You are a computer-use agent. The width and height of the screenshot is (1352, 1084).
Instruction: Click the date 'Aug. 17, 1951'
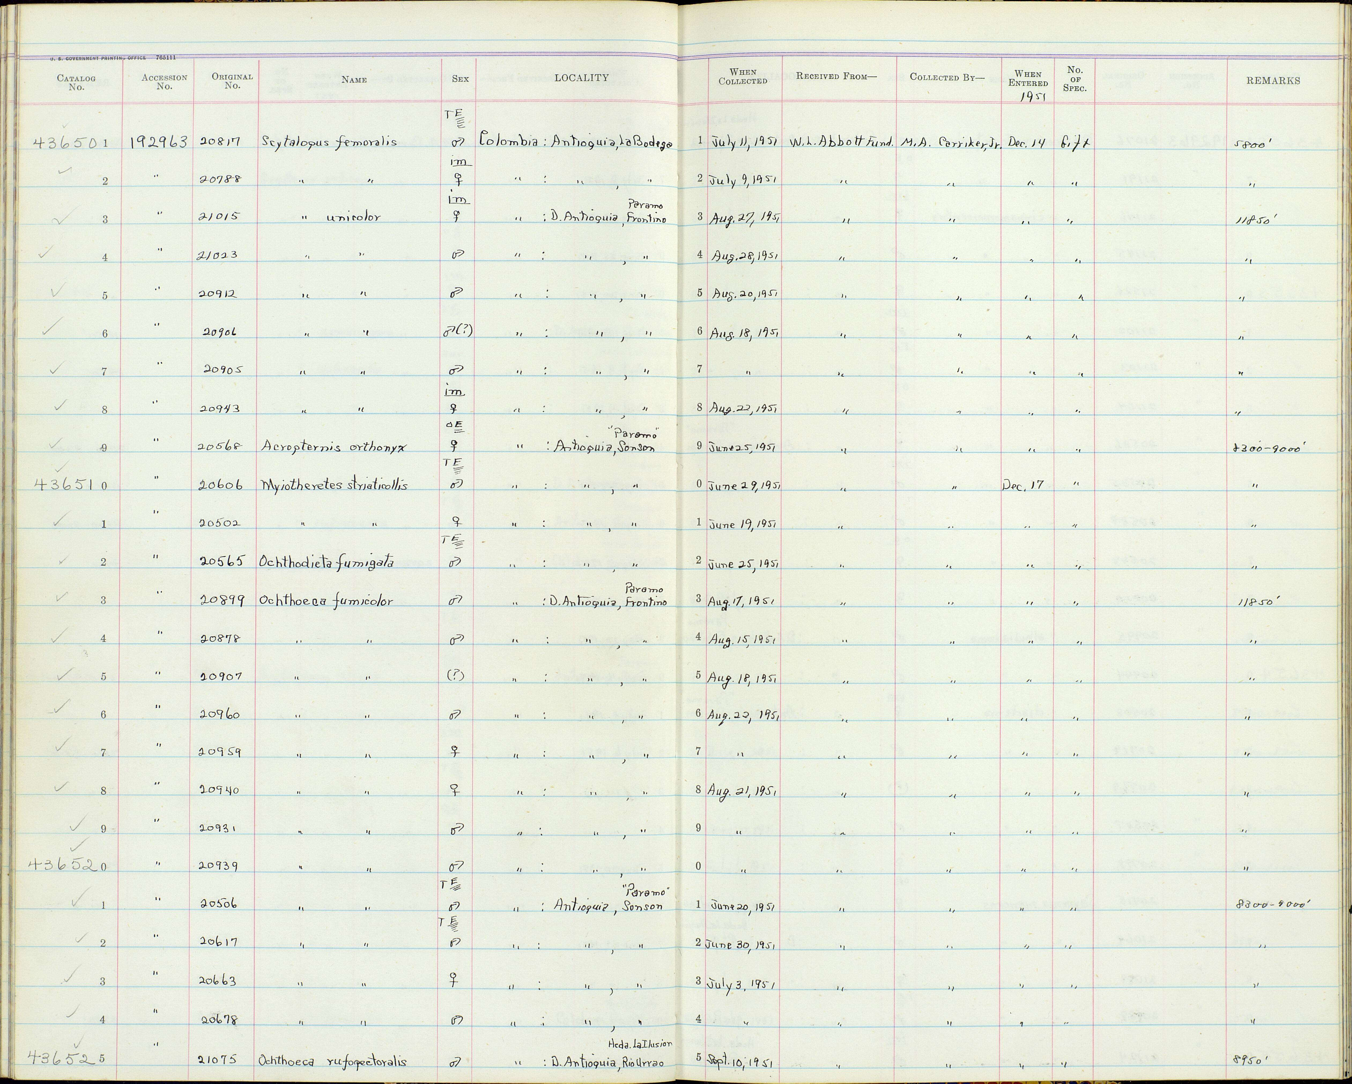[x=742, y=601]
